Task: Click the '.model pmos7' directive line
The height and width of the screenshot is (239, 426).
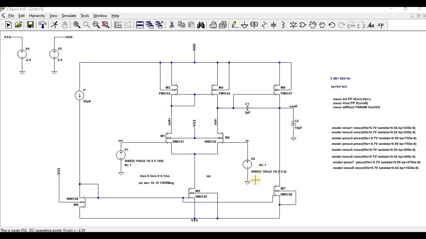Action: (376, 162)
